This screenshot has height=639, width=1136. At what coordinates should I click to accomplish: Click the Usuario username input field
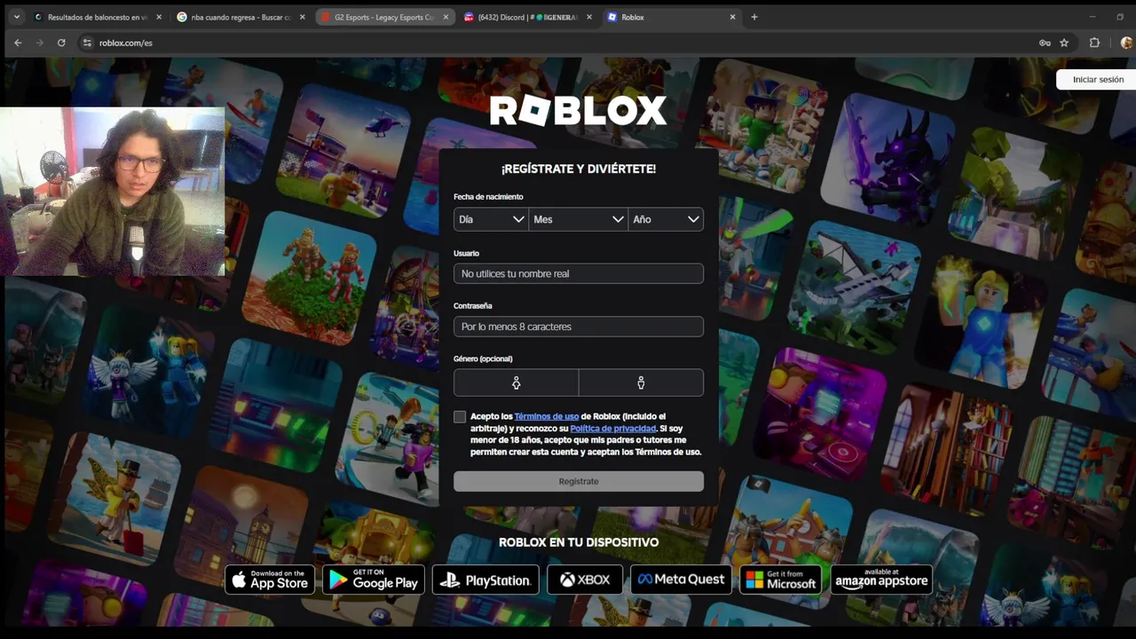point(579,273)
